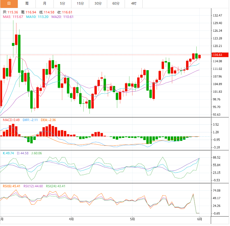Image resolution: width=230 pixels, height=226 pixels.
Task: Click the 120.21 price axis label
Action: coord(217,46)
